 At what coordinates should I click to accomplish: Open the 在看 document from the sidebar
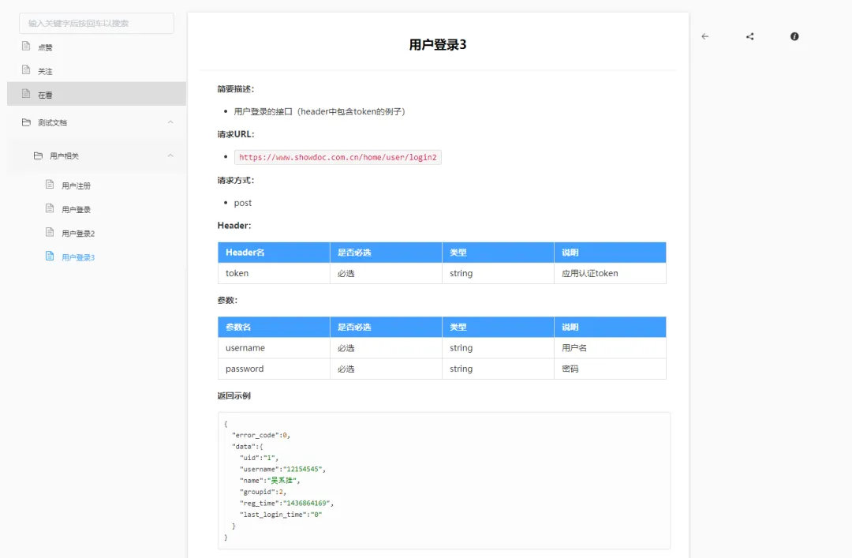(42, 94)
